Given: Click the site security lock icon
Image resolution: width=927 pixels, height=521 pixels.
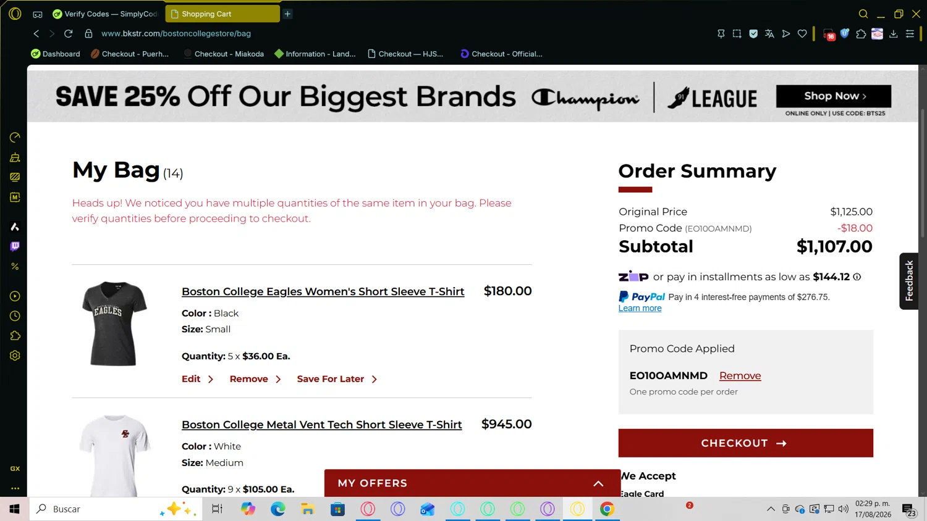Looking at the screenshot, I should click(x=88, y=33).
